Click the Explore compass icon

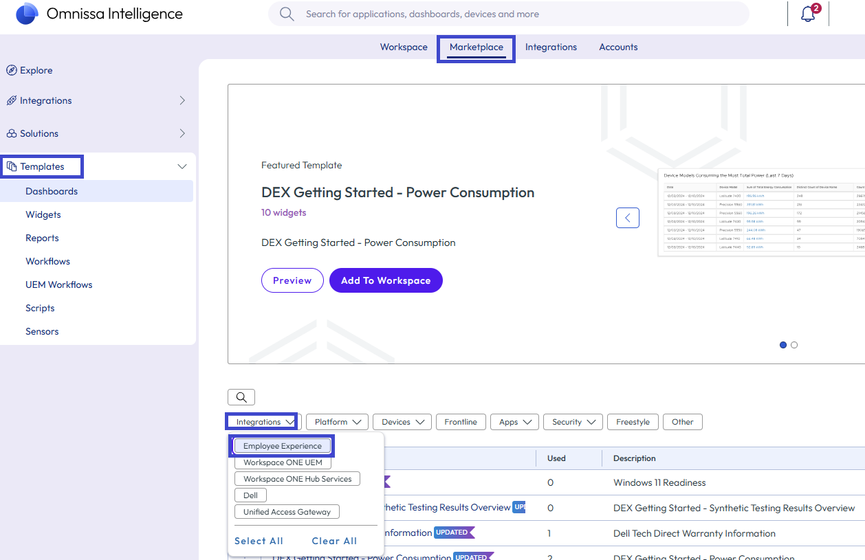point(11,70)
